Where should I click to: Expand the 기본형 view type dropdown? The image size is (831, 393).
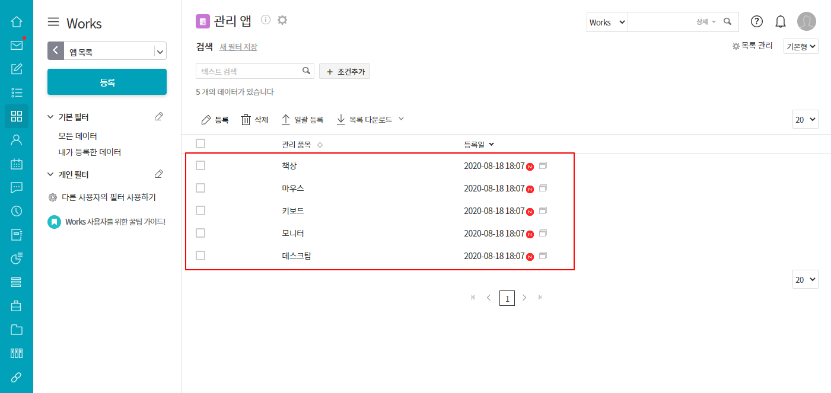(x=801, y=46)
